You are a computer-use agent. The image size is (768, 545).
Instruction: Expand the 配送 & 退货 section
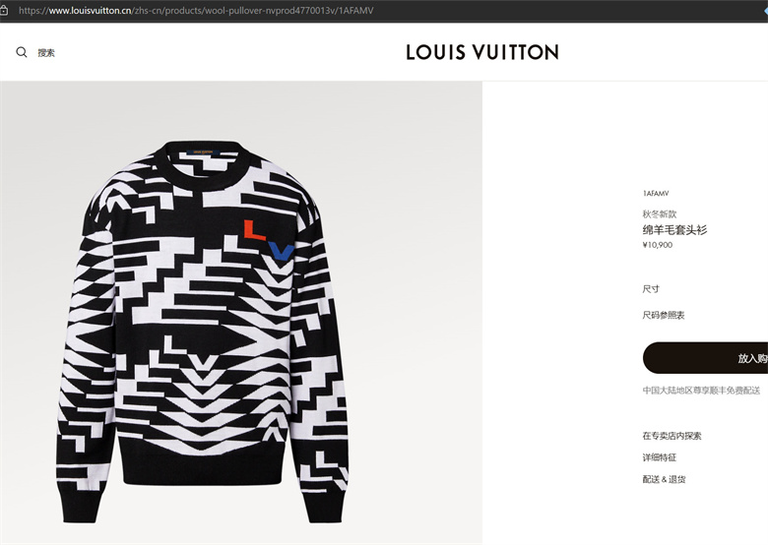pos(665,479)
